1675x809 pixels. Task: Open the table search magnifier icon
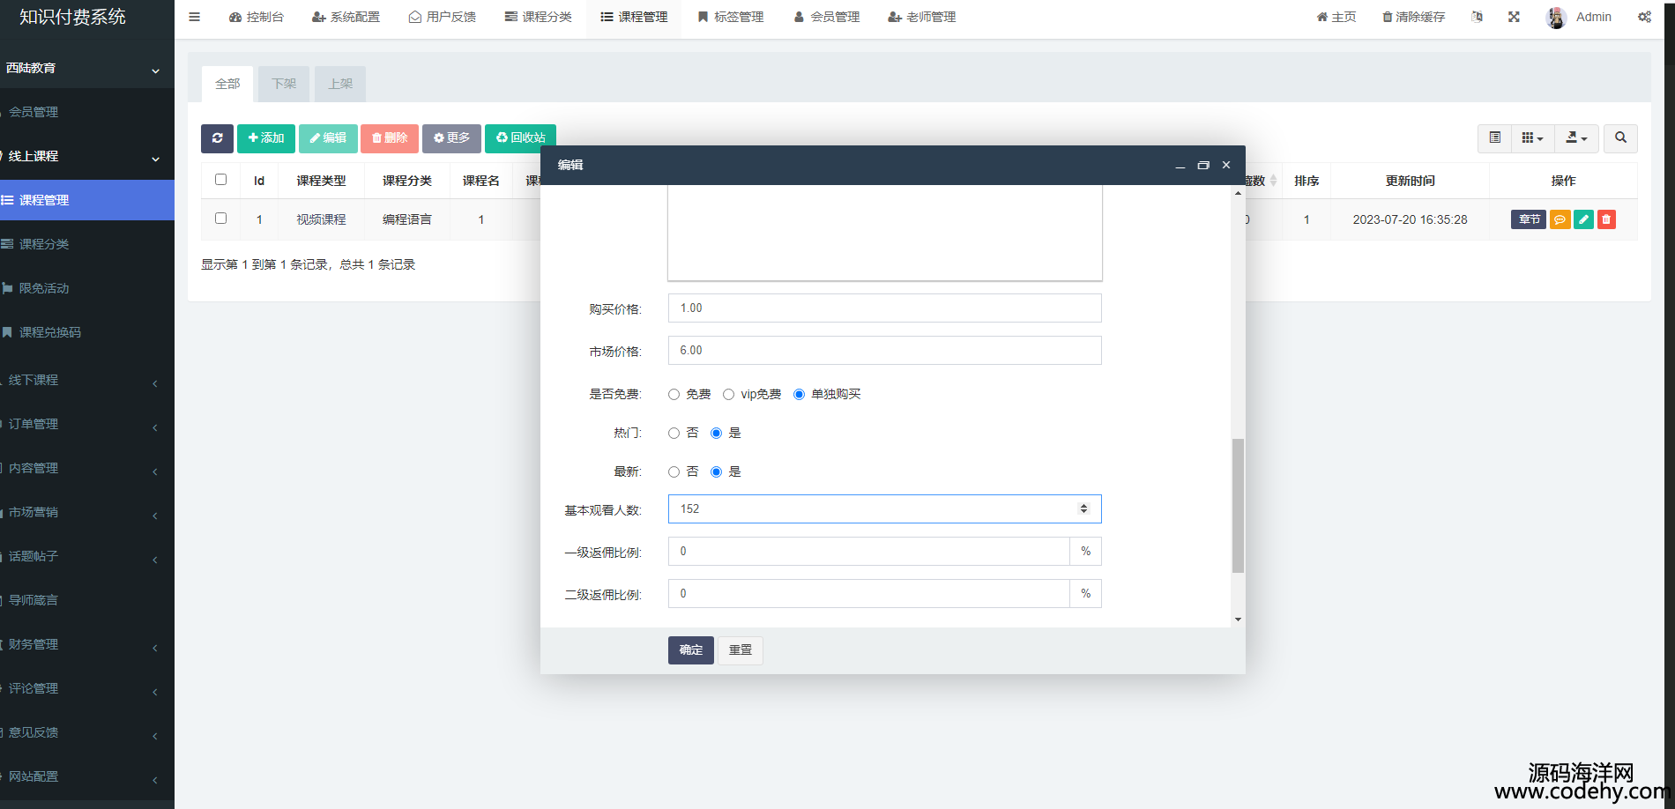(x=1620, y=138)
